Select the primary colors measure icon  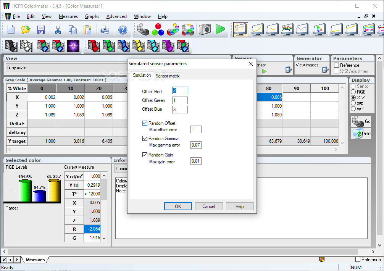coord(158,29)
